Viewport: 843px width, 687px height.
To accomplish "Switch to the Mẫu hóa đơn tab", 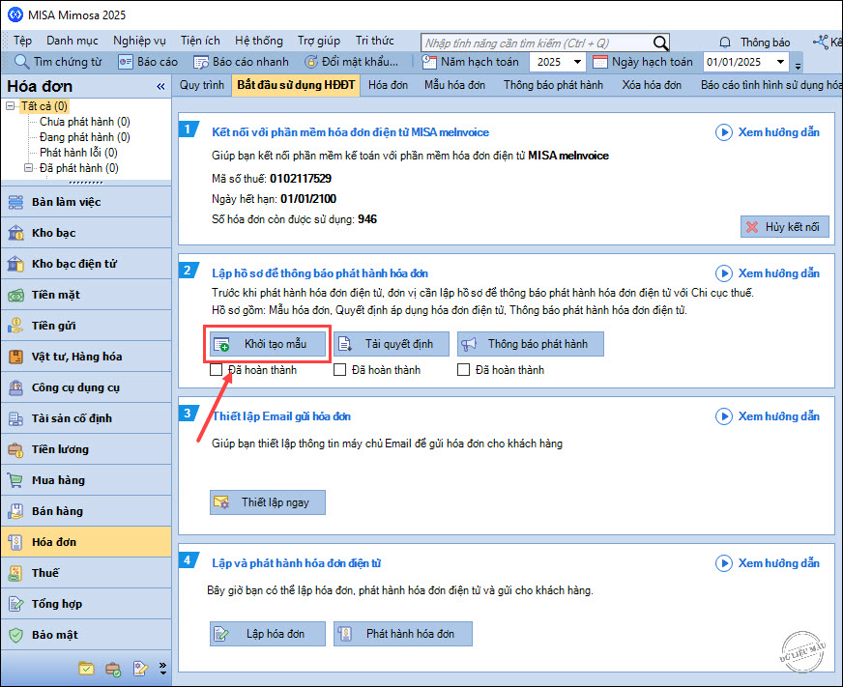I will click(454, 85).
